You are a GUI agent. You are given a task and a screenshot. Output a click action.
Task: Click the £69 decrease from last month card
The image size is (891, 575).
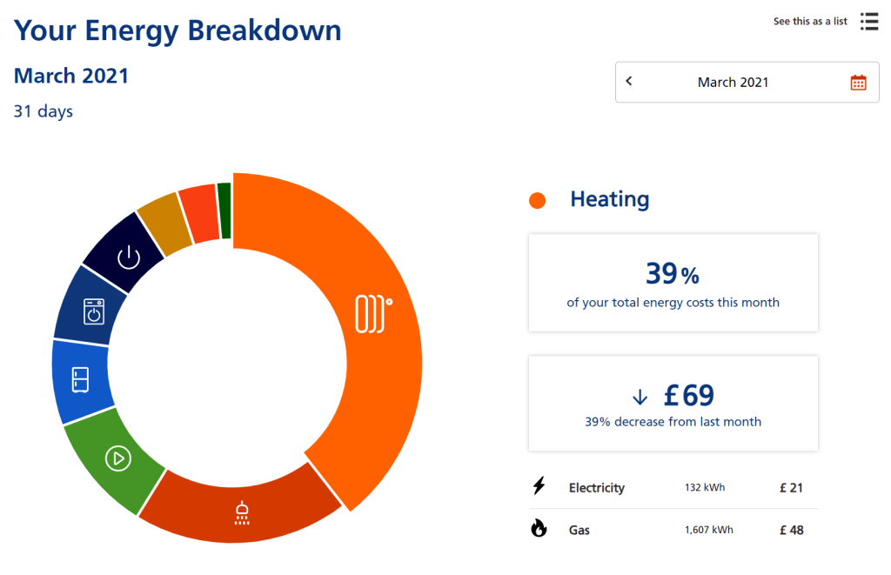click(x=673, y=403)
